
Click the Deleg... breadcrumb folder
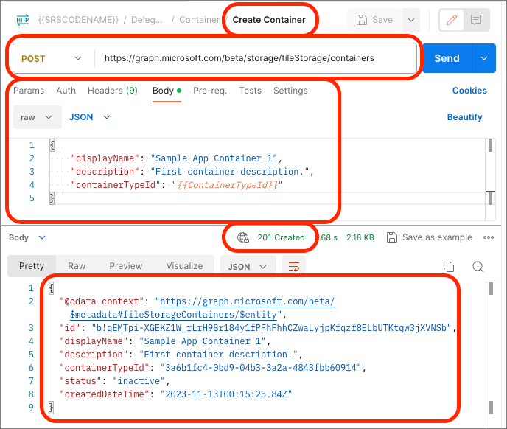147,20
